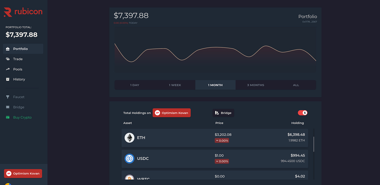Click the USDC price $1.00
This screenshot has height=185, width=380.
219,155
